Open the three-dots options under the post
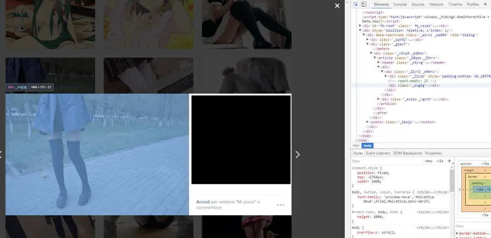Screen dimensions: 491x238 tap(281, 205)
